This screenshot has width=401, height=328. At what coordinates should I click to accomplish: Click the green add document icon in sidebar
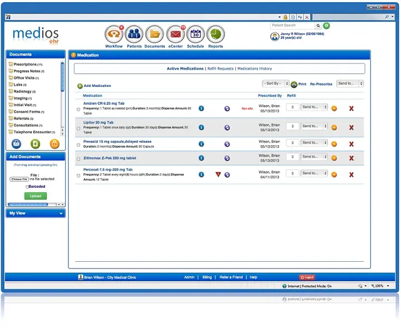(x=35, y=144)
